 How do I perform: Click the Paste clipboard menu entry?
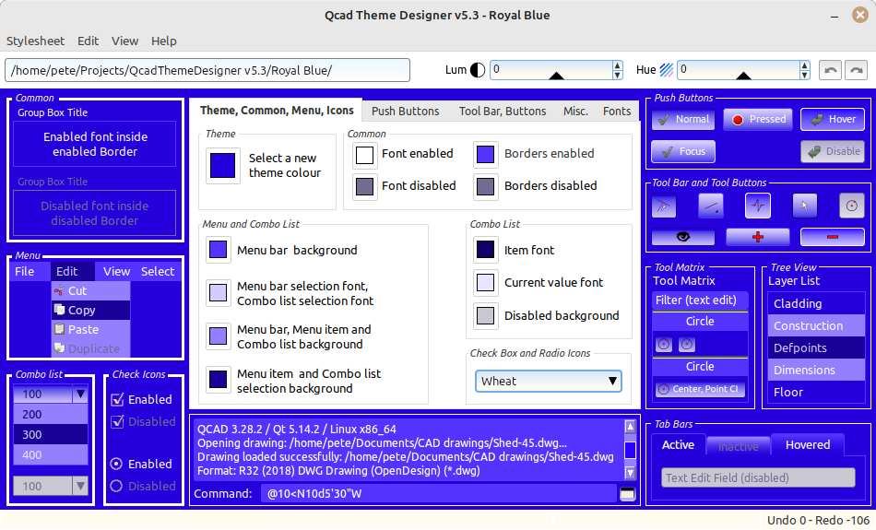pyautogui.click(x=90, y=329)
